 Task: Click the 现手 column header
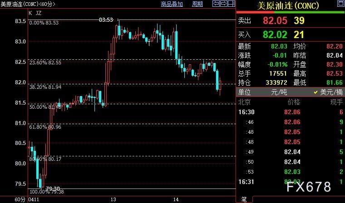click(337, 102)
